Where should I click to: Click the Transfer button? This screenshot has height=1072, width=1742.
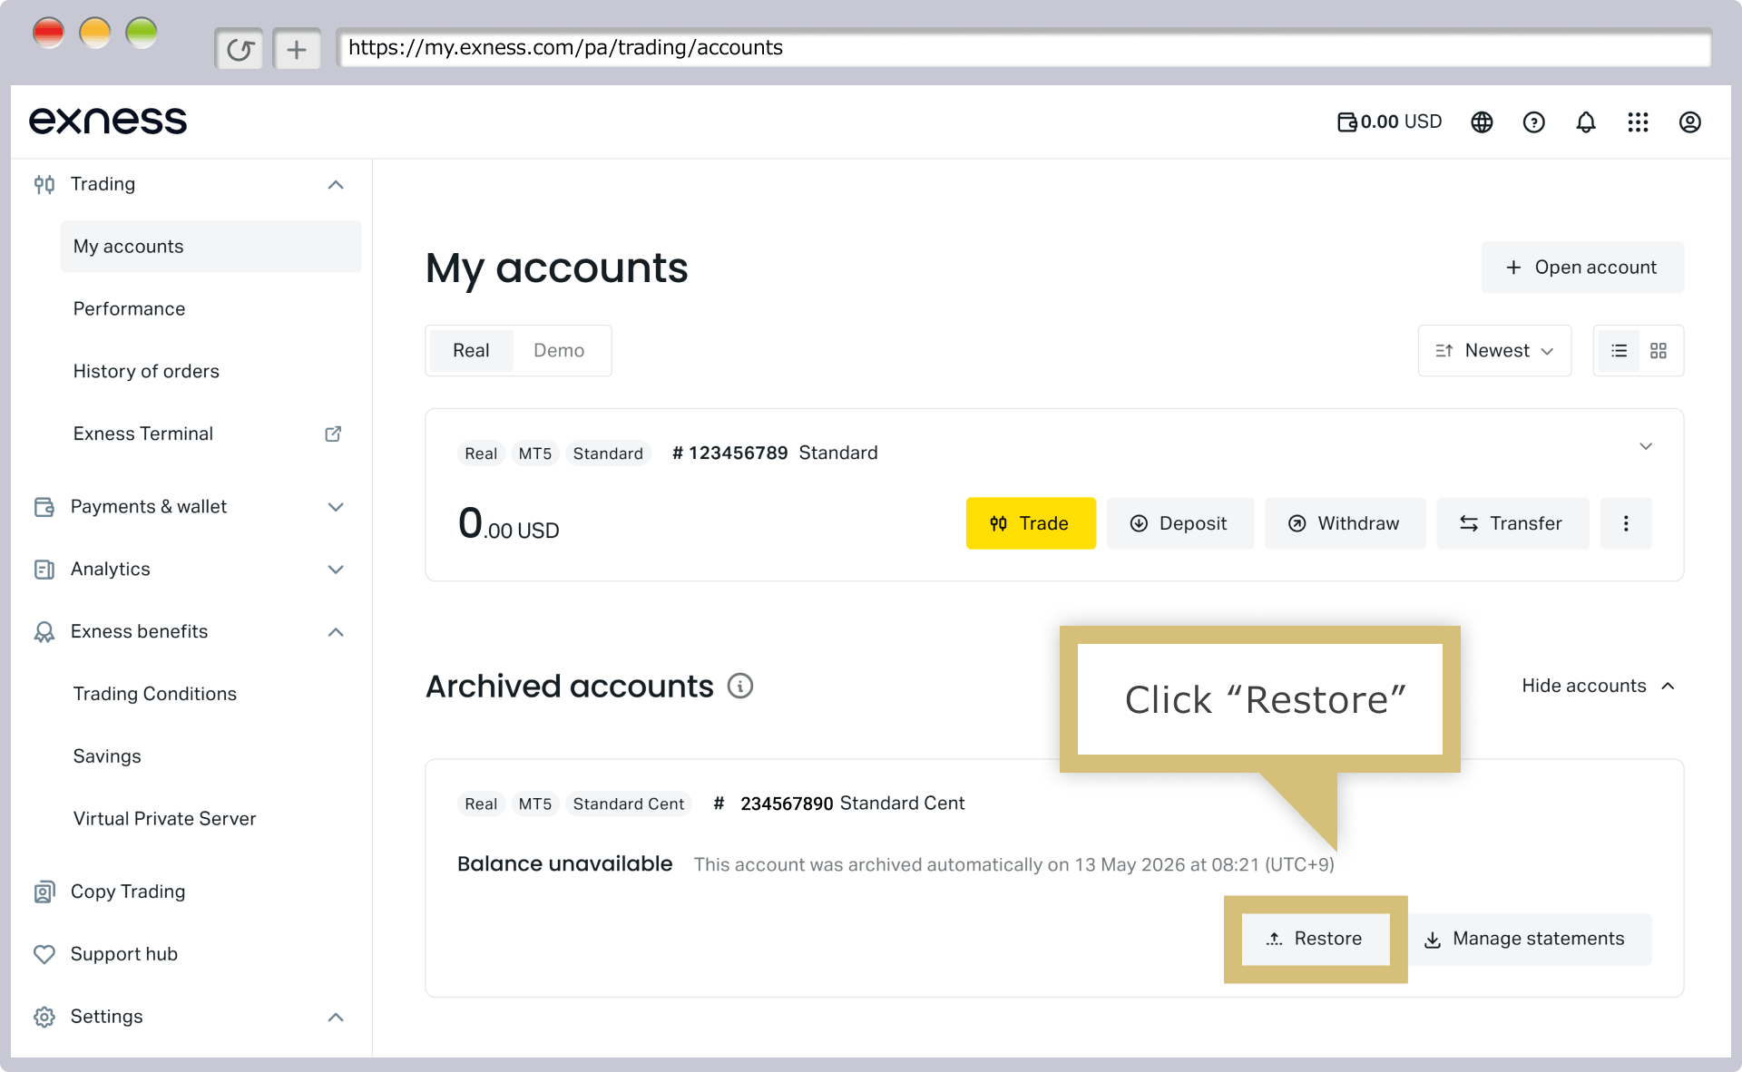1512,523
